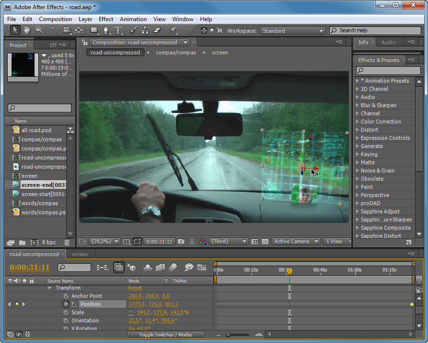The width and height of the screenshot is (428, 343).
Task: Select the Horizontal Type tool
Action: pos(118,30)
